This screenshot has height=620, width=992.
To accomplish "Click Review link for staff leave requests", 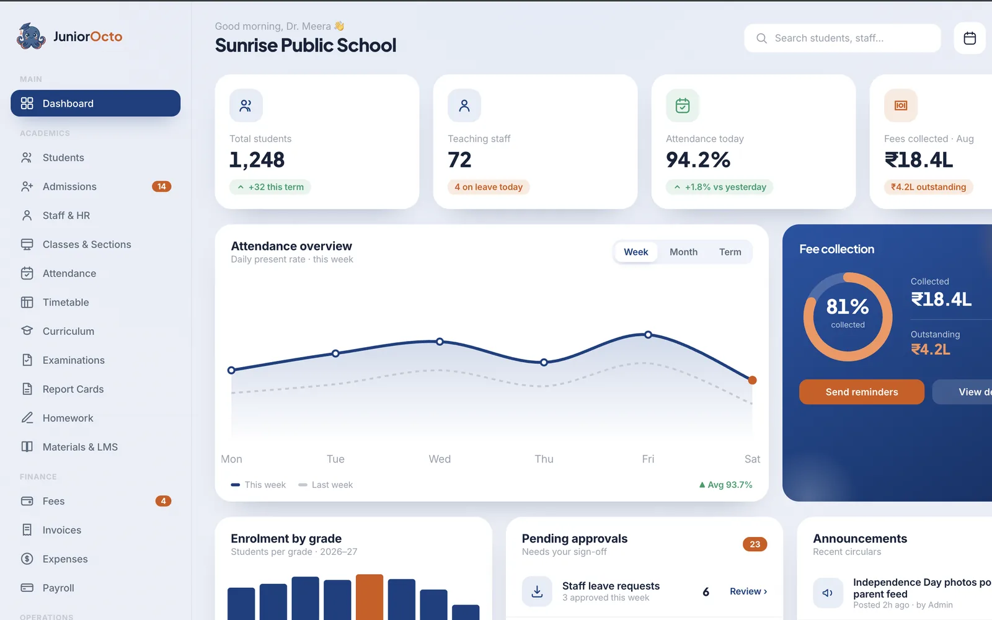I will 748,591.
